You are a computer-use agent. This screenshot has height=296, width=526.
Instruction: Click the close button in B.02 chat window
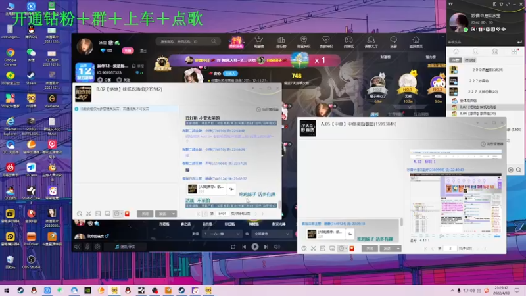coord(145,214)
